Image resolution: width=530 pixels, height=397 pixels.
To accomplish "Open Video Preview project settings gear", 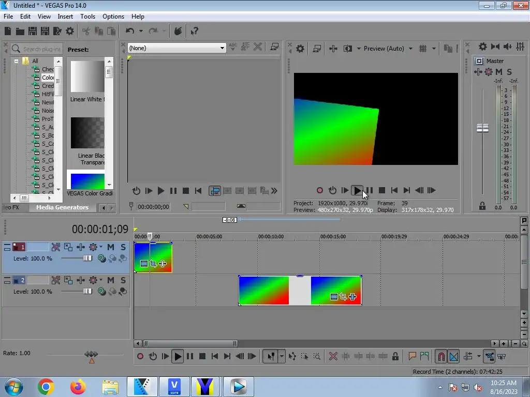I will (300, 49).
